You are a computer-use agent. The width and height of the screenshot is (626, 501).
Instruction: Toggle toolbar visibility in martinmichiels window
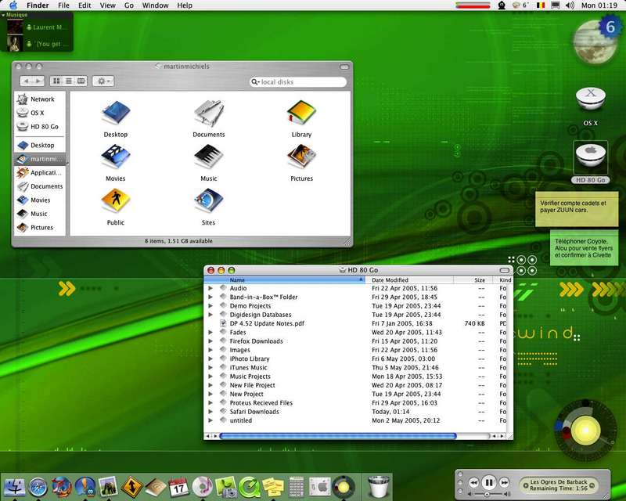coord(344,67)
